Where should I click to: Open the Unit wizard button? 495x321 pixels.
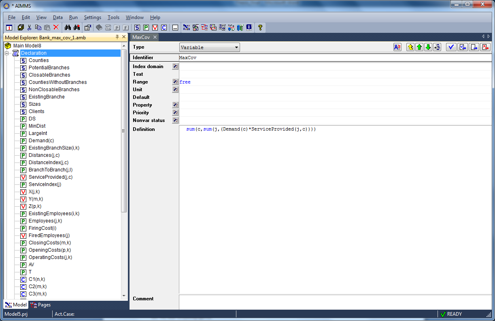pyautogui.click(x=175, y=90)
